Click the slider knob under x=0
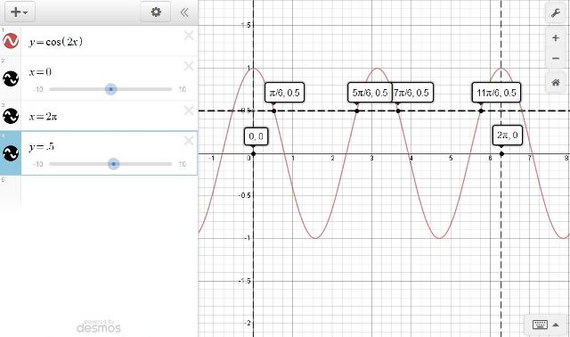570x337 pixels. 110,89
